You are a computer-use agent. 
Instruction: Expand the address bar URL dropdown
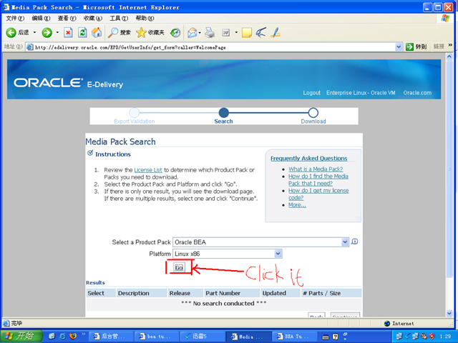pos(399,46)
